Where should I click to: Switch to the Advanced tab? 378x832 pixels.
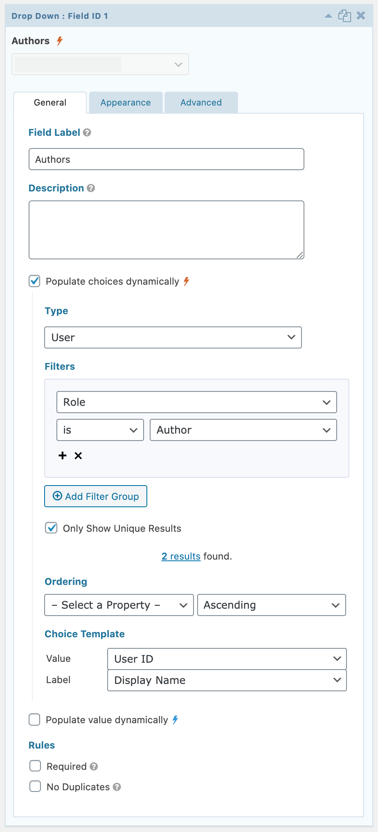(x=201, y=103)
